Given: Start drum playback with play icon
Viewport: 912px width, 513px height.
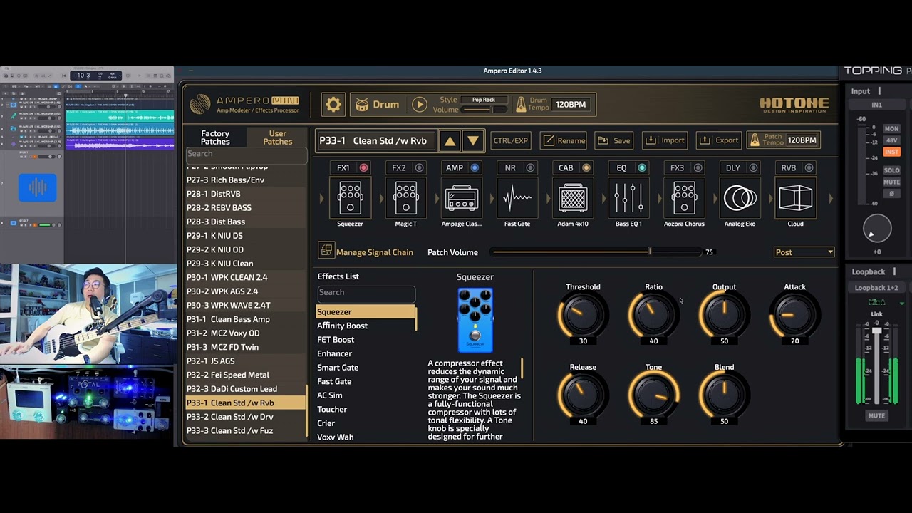Looking at the screenshot, I should pos(420,105).
